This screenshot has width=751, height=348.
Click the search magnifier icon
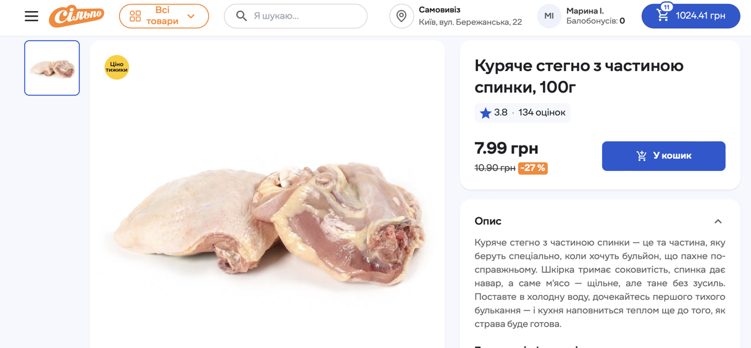click(241, 16)
